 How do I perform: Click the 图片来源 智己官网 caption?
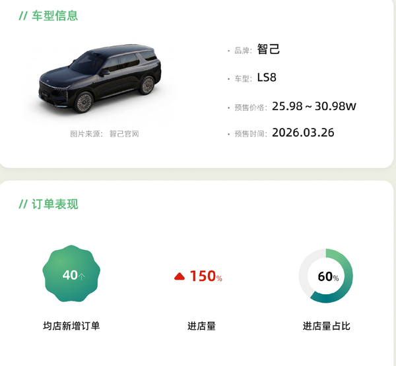coord(104,134)
